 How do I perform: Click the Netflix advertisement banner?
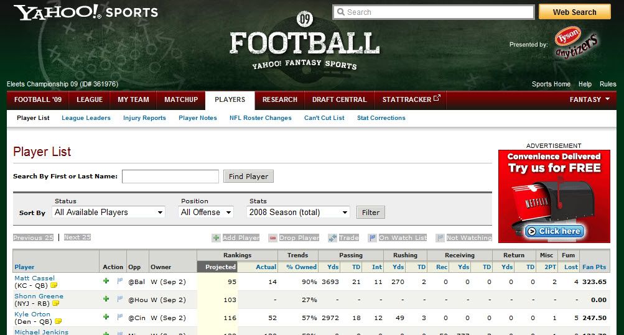pyautogui.click(x=554, y=196)
